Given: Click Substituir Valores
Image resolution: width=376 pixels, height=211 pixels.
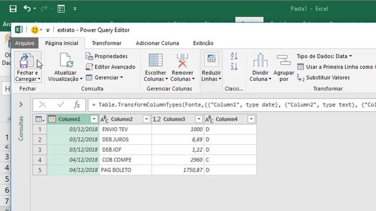Looking at the screenshot, I should (323, 77).
